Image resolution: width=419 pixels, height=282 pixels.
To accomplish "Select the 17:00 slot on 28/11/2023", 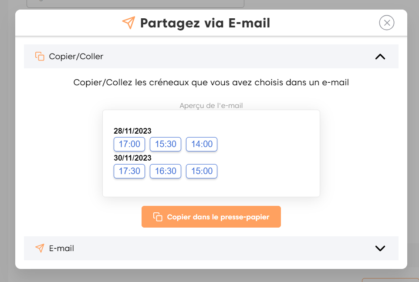I will click(x=129, y=144).
